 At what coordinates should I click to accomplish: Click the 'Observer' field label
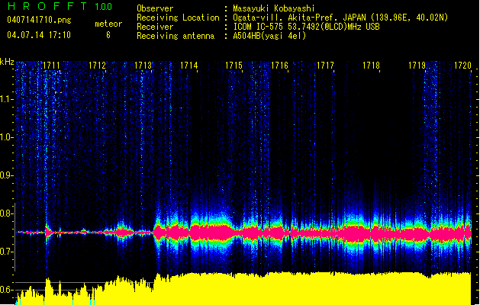(155, 8)
